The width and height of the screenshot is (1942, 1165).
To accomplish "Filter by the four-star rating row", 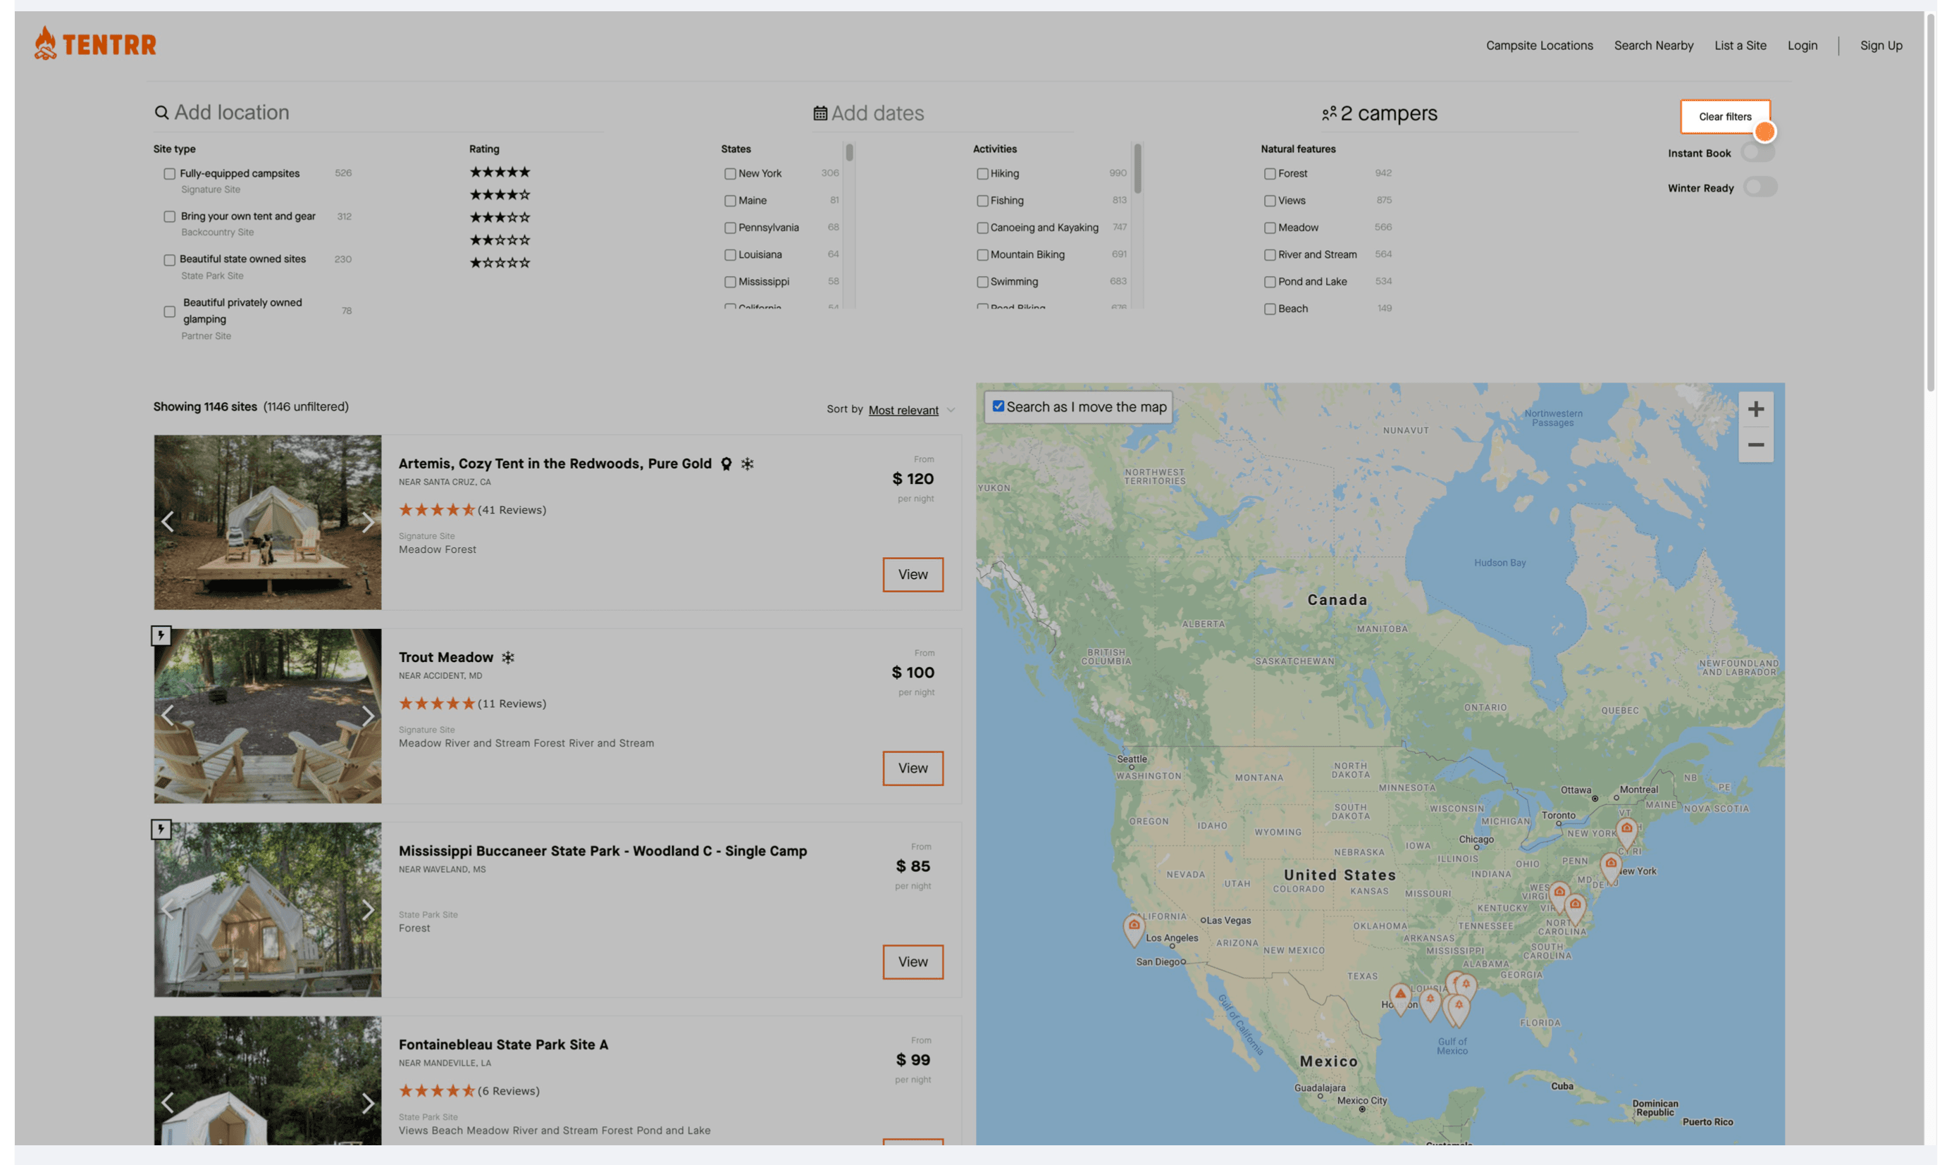I will pyautogui.click(x=500, y=194).
